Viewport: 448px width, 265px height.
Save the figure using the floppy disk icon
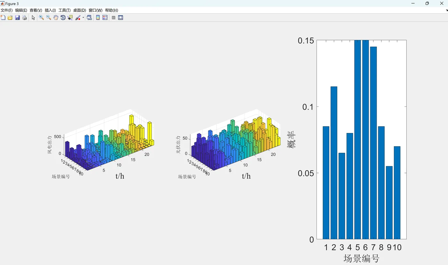[17, 18]
